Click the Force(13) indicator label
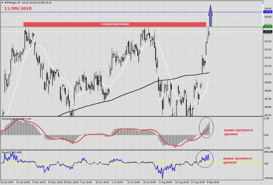This screenshot has height=185, width=273. (8, 151)
